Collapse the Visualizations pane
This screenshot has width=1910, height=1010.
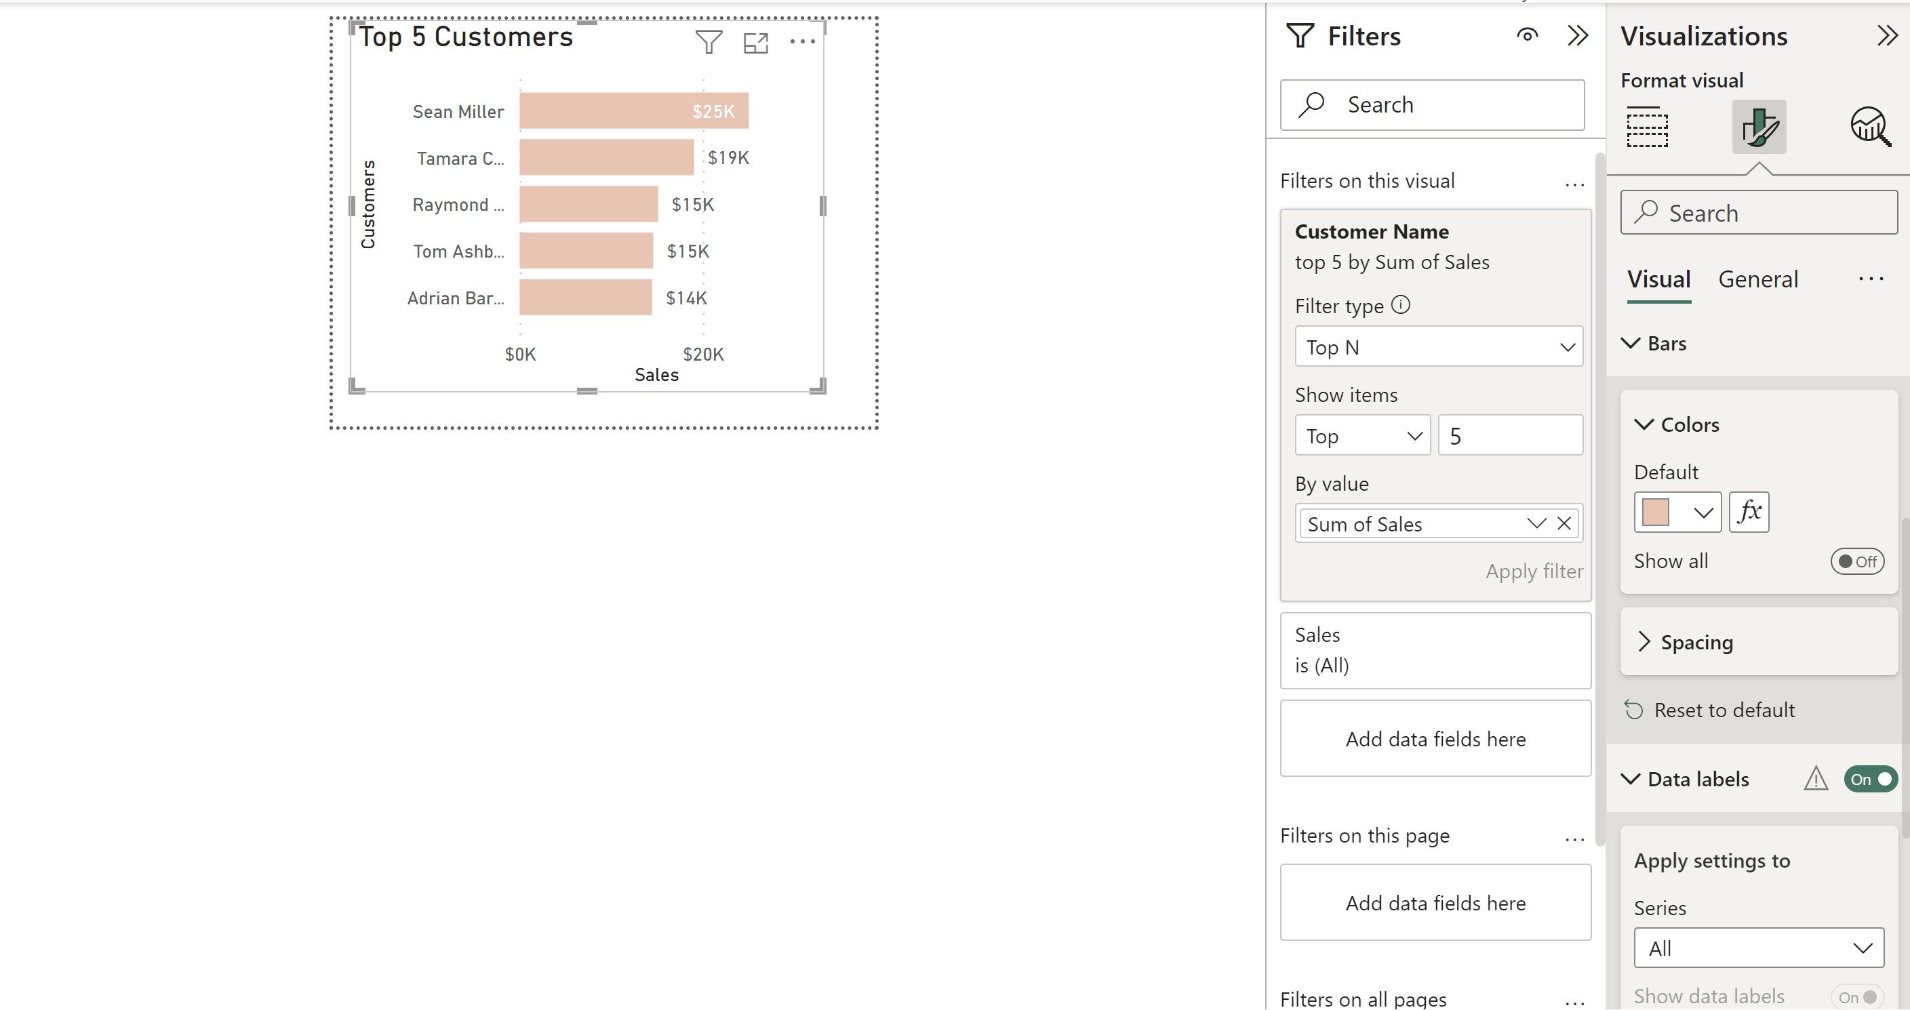[x=1886, y=35]
